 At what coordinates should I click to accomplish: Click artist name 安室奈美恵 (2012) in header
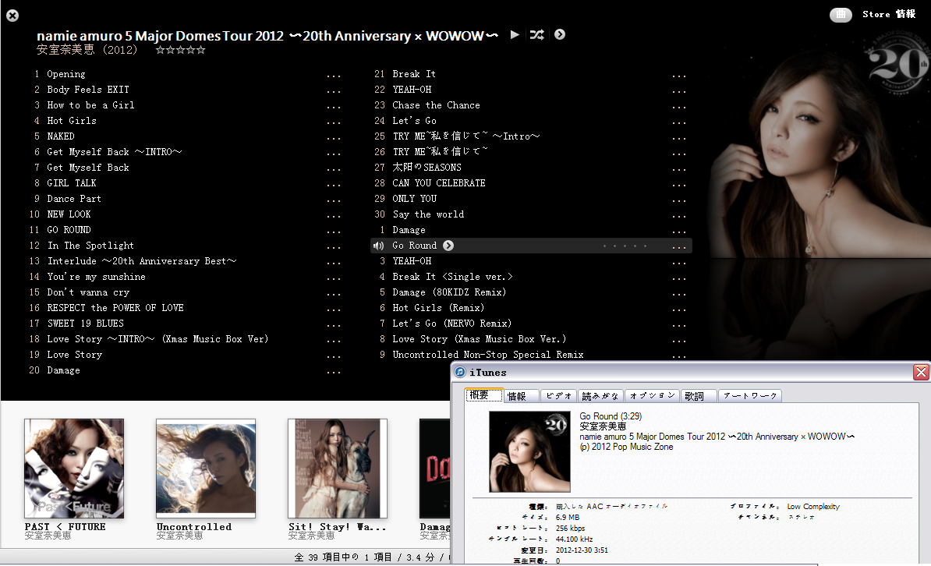87,50
